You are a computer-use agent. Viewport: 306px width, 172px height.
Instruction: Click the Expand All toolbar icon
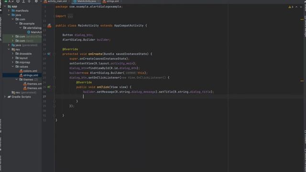click(x=23, y=1)
